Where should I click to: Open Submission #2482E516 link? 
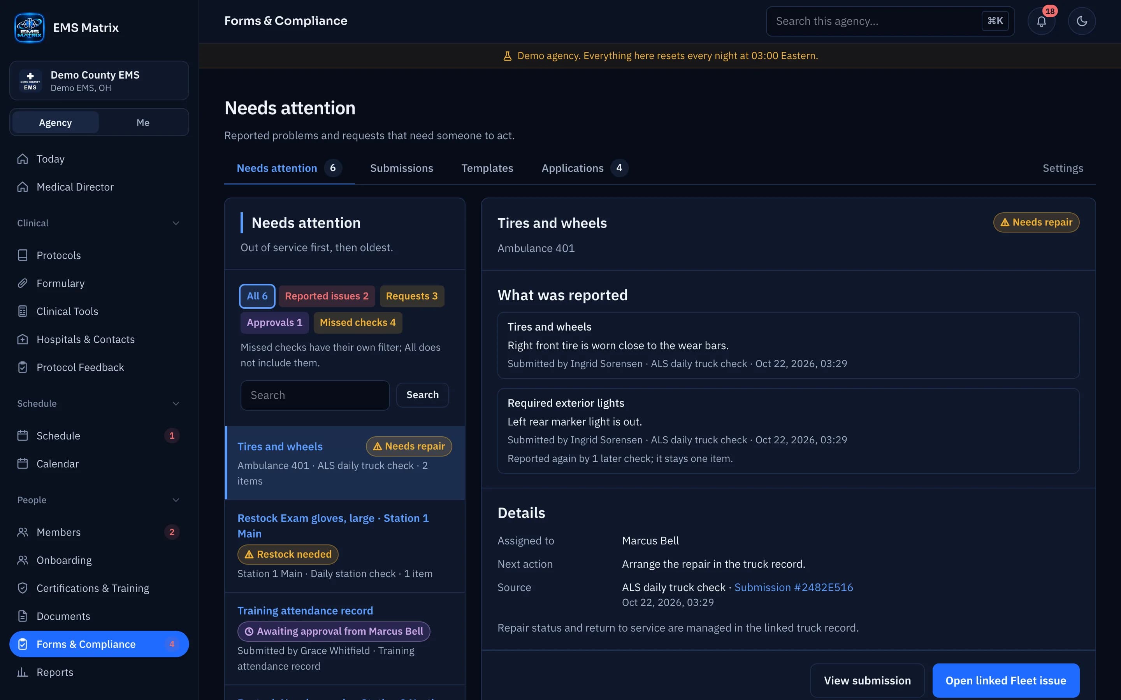794,588
